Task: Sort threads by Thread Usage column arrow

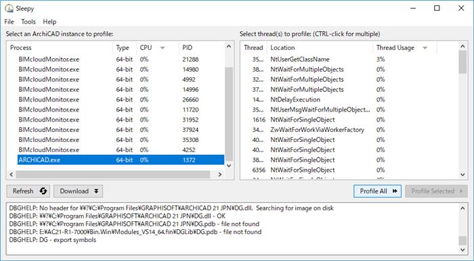Action: [425, 48]
